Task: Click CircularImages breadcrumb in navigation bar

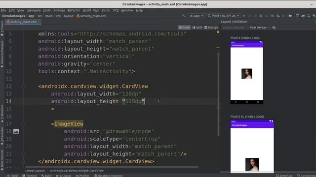Action: click(13, 16)
